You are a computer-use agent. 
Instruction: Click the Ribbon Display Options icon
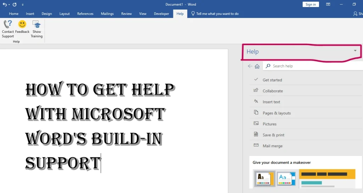click(328, 4)
